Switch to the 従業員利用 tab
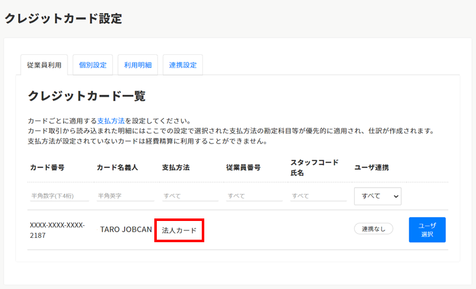Image resolution: width=476 pixels, height=289 pixels. (44, 65)
